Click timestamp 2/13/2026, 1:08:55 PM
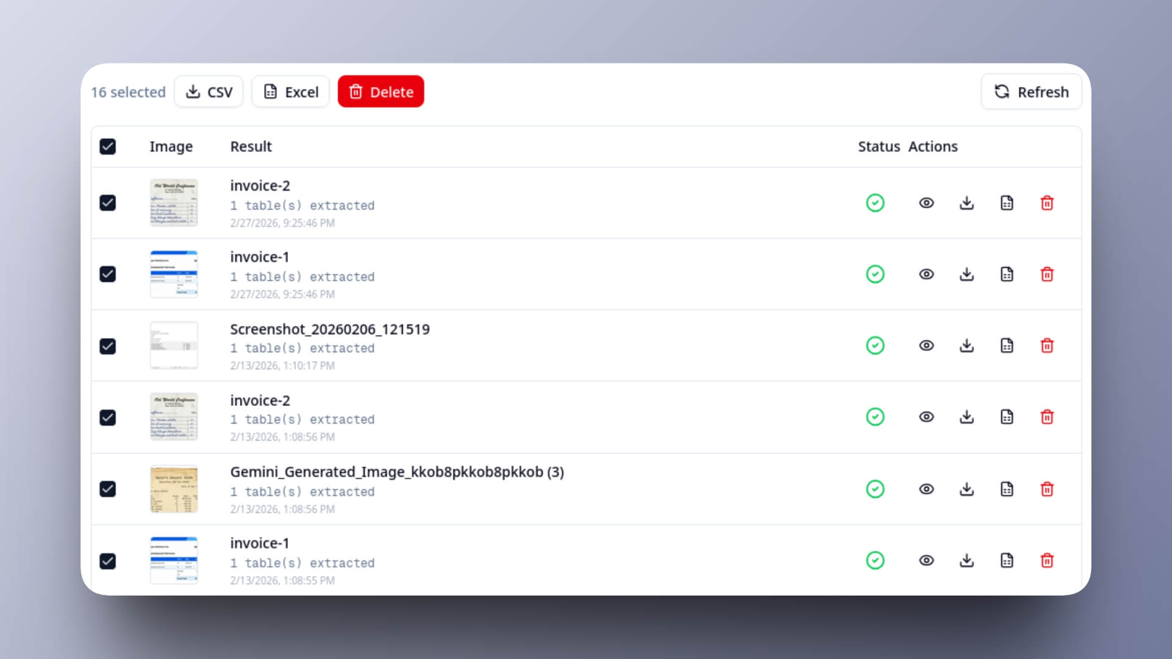This screenshot has width=1172, height=659. (x=282, y=580)
